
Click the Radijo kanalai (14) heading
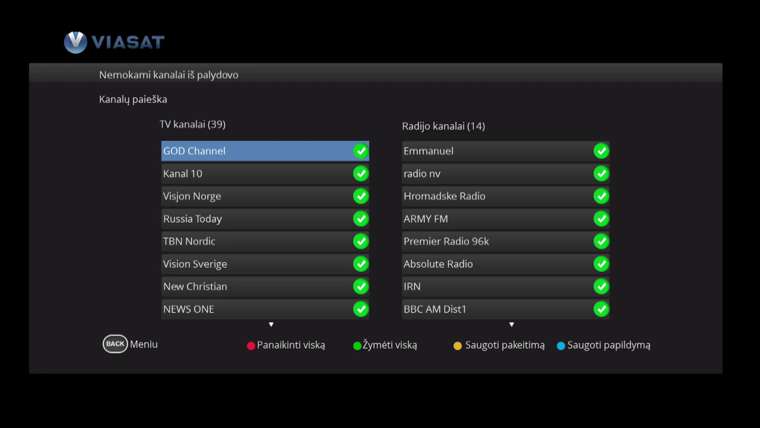443,126
